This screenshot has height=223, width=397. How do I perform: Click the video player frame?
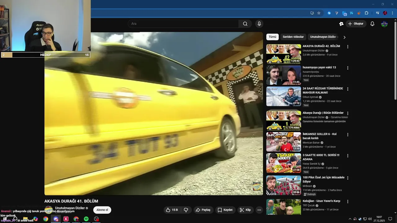[x=154, y=114]
